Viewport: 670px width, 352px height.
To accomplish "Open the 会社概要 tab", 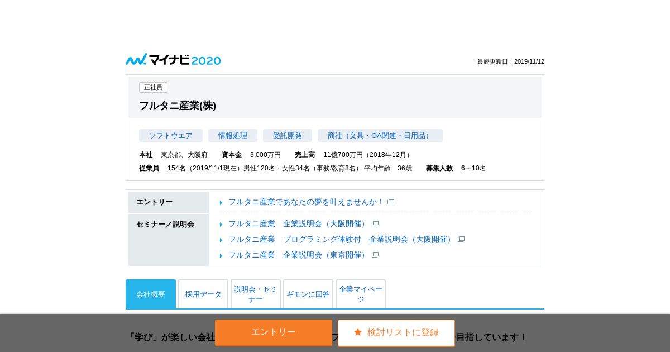I will (151, 294).
